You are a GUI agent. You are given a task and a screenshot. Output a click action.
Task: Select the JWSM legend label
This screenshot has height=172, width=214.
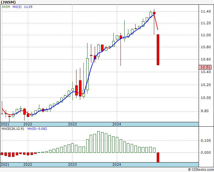tap(6, 7)
